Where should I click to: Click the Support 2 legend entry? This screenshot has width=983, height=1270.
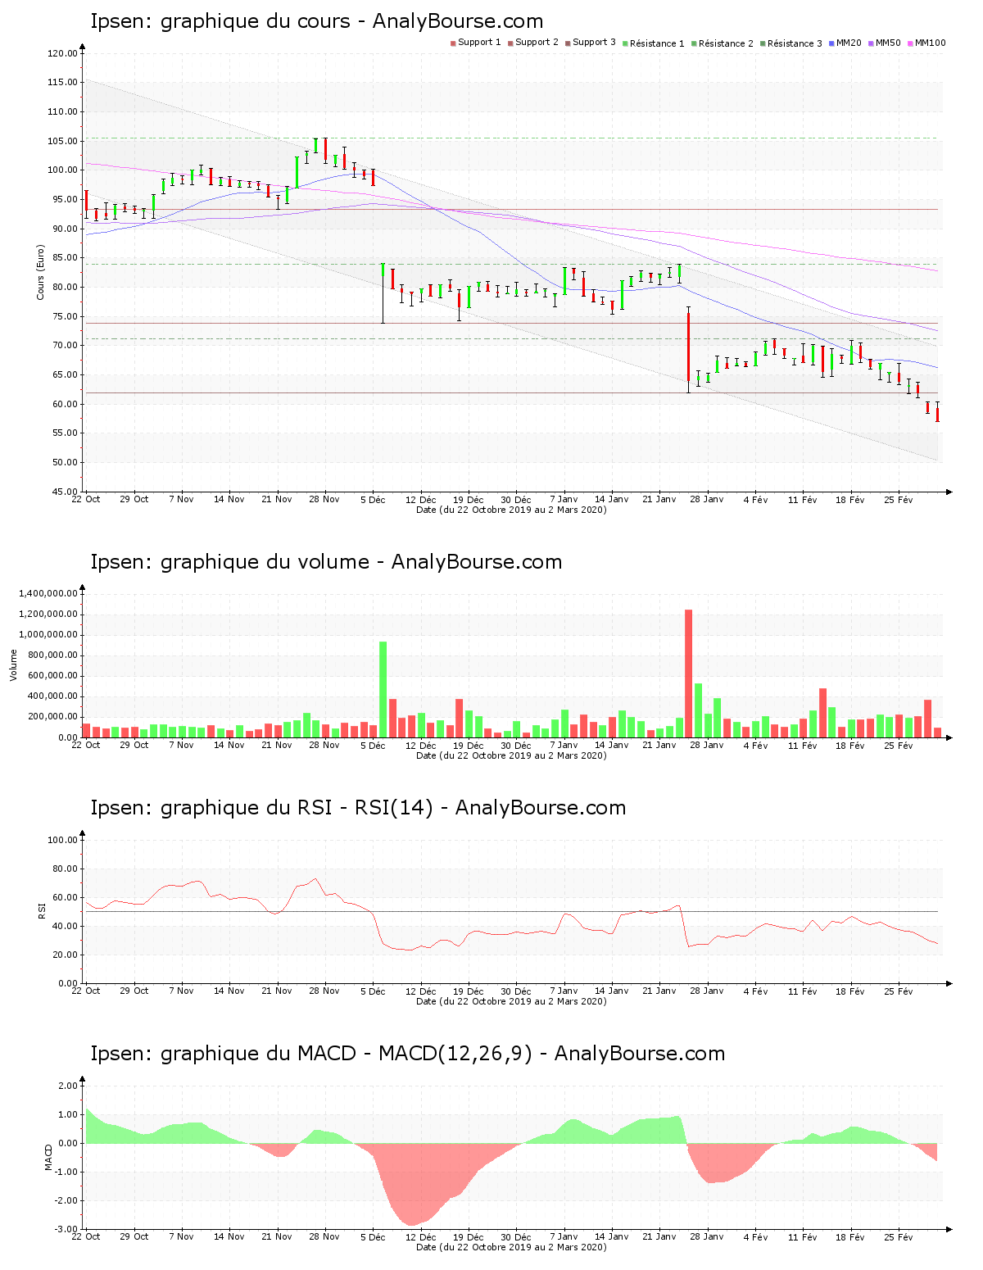coord(533,43)
